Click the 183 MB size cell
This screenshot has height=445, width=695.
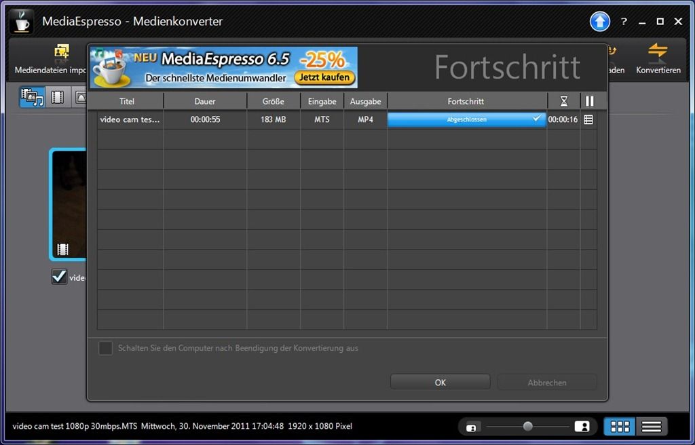[x=273, y=119]
